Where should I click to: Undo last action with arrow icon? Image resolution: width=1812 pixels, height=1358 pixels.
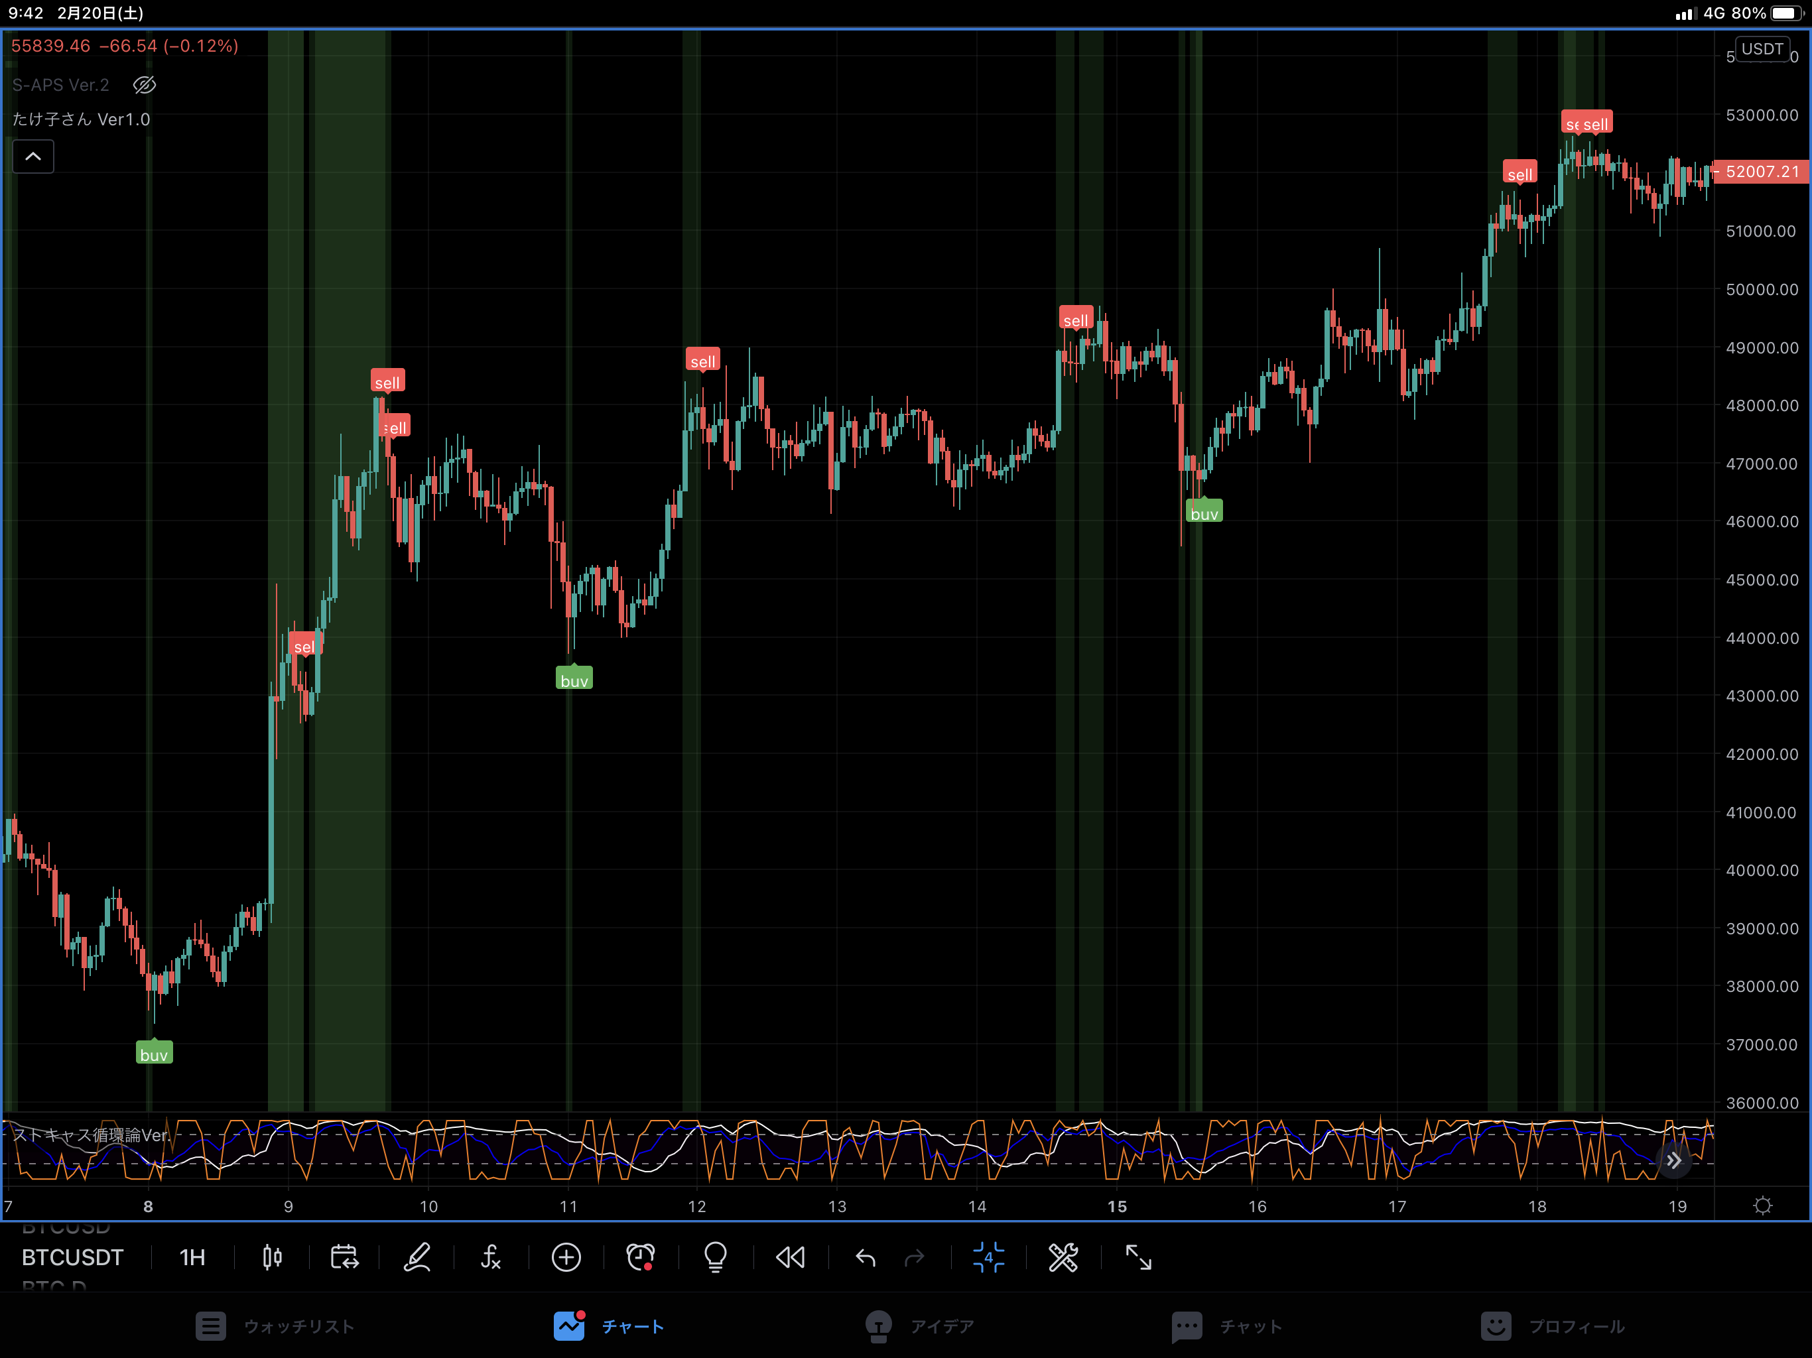(865, 1257)
